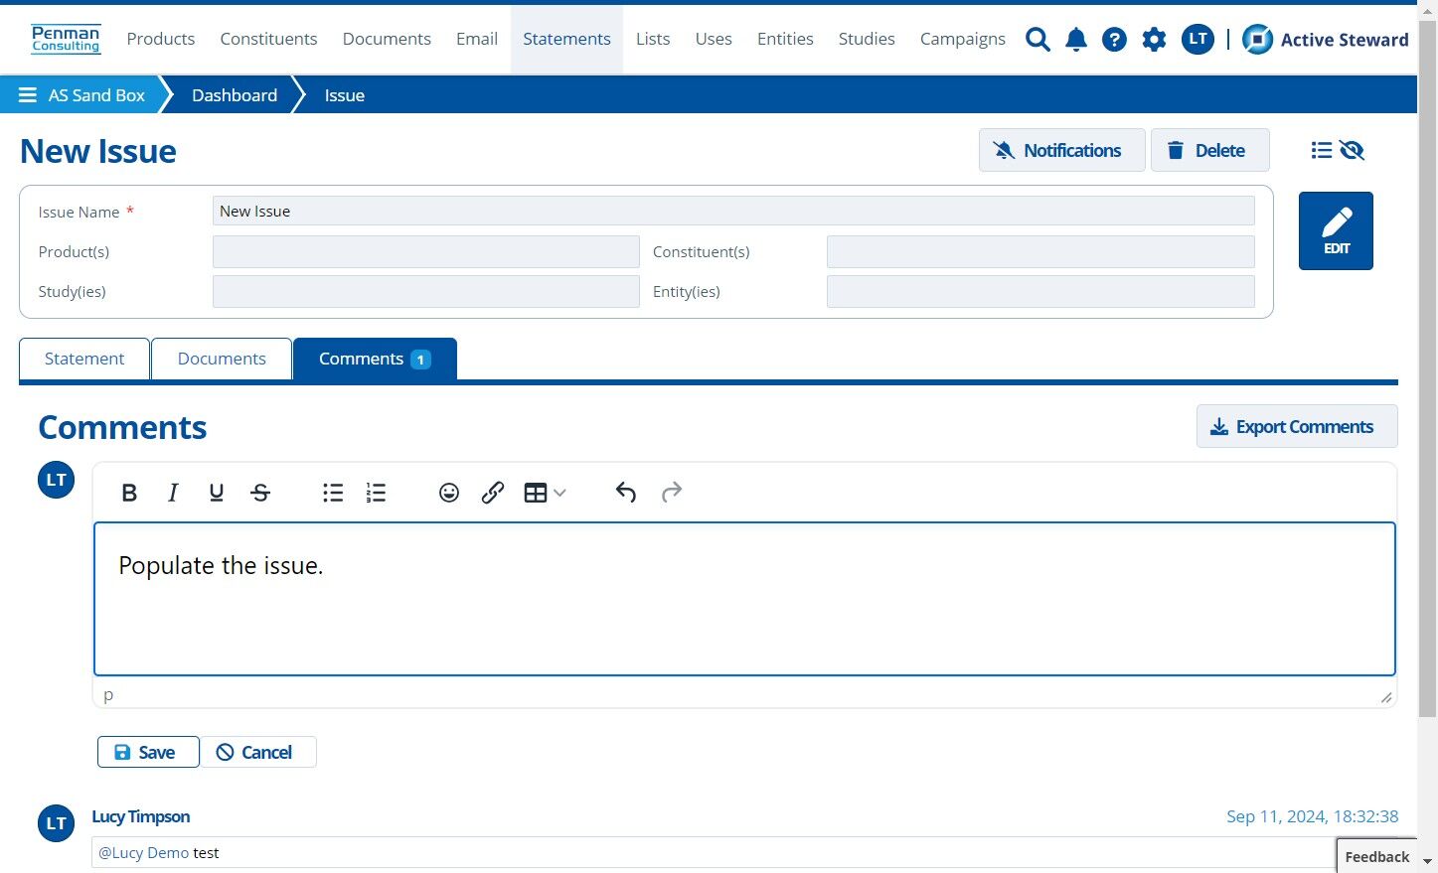
Task: Toggle issue Notifications button
Action: point(1061,150)
